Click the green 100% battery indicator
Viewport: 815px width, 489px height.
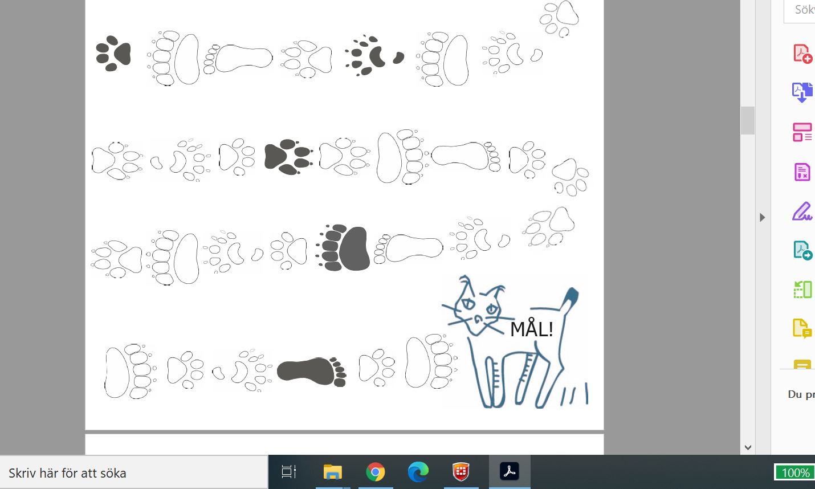point(794,472)
